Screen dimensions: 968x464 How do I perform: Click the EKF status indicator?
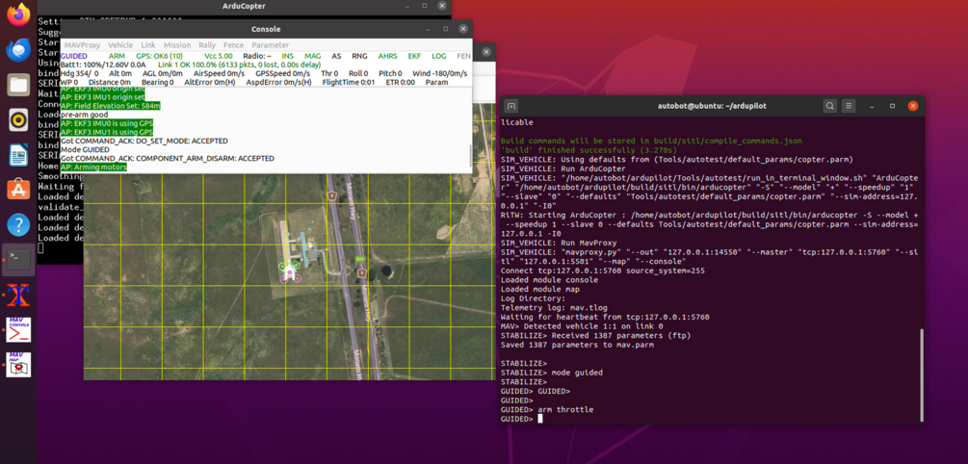point(414,56)
